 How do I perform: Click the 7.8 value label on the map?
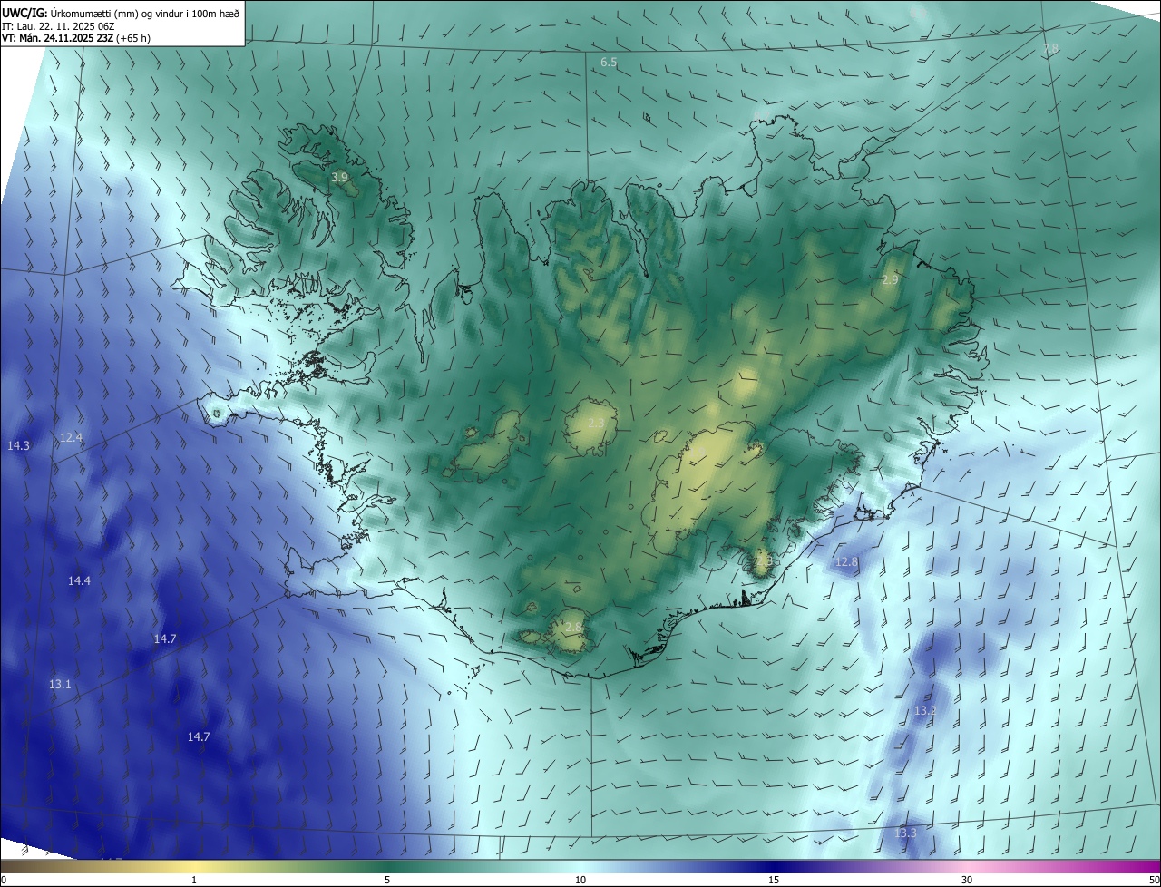click(x=1050, y=48)
